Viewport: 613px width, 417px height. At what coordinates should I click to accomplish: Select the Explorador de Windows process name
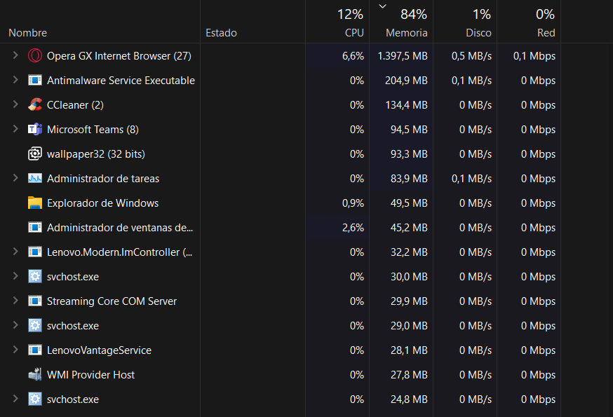pyautogui.click(x=103, y=203)
